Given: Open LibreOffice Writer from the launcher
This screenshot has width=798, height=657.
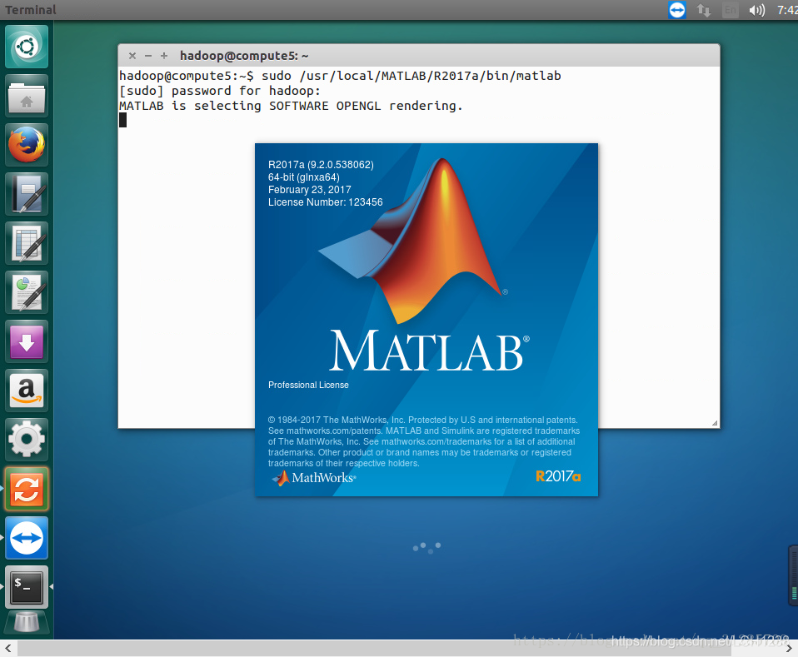Looking at the screenshot, I should pyautogui.click(x=27, y=194).
